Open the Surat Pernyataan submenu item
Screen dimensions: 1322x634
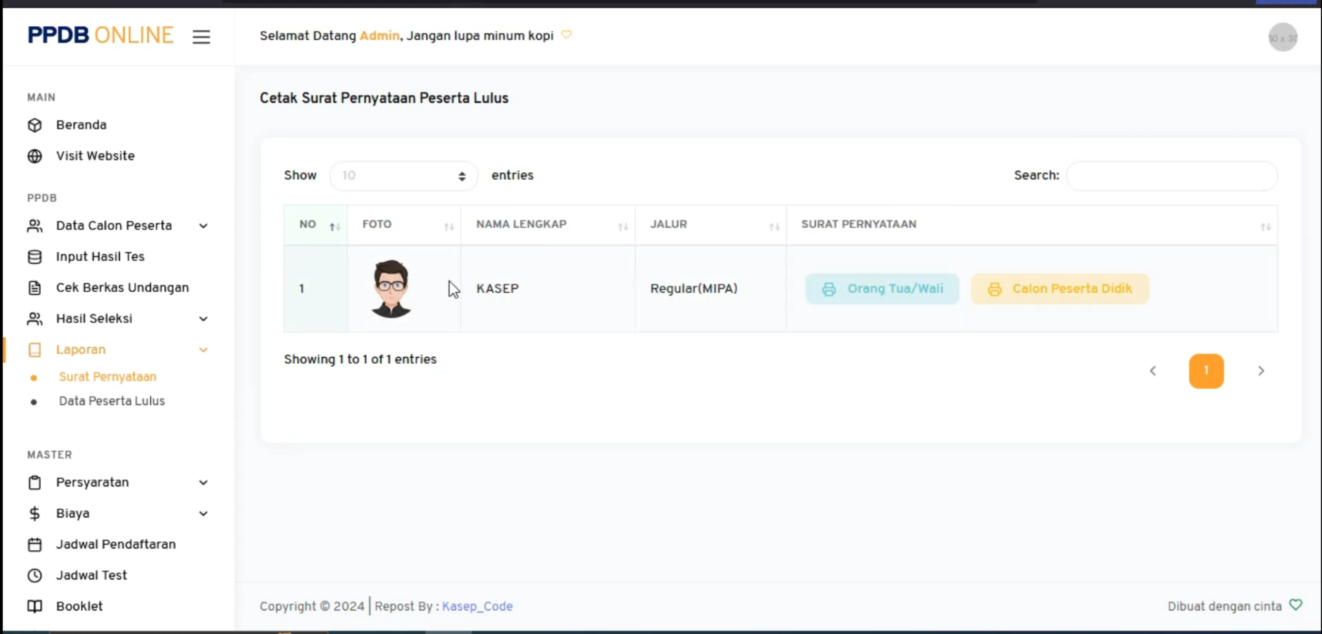coord(107,377)
